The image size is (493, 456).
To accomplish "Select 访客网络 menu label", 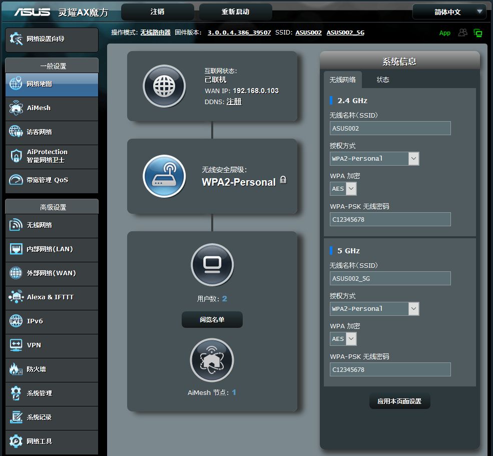I will click(40, 132).
